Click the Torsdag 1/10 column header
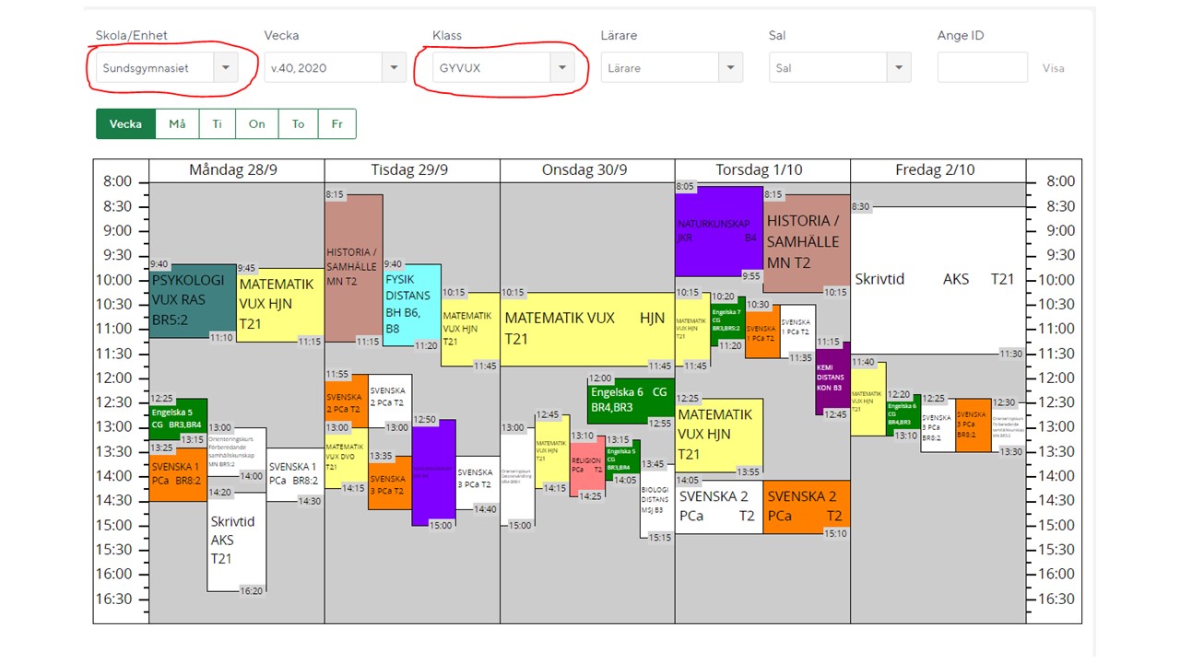 point(761,170)
